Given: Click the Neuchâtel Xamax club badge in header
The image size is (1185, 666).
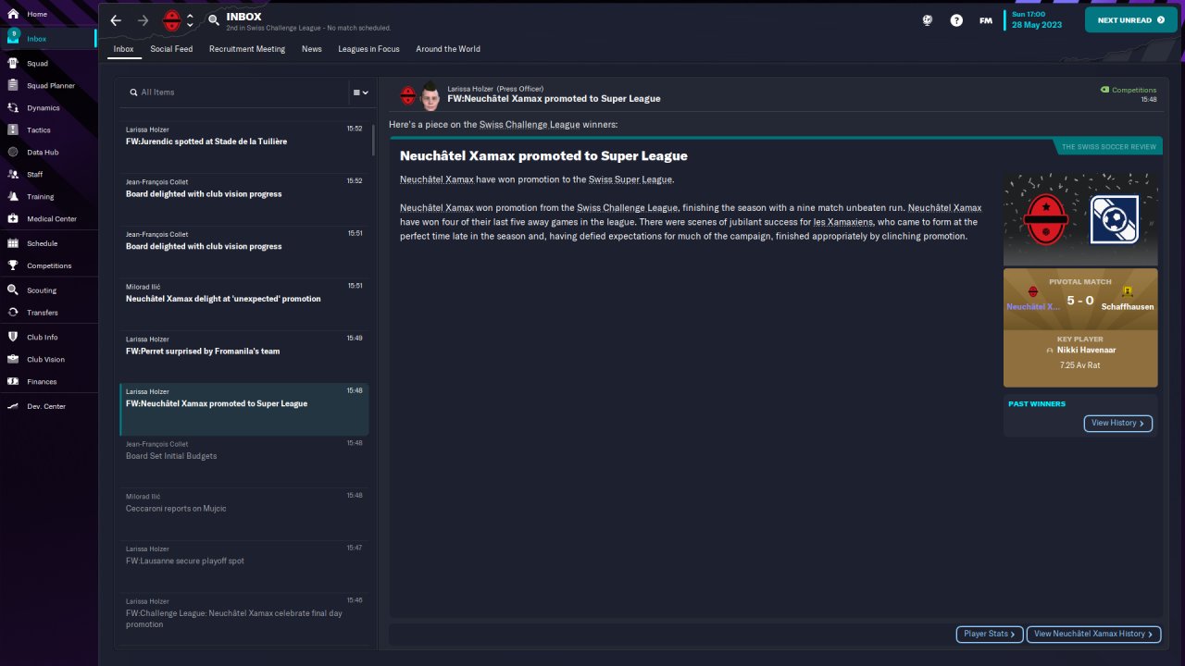Looking at the screenshot, I should pyautogui.click(x=171, y=20).
